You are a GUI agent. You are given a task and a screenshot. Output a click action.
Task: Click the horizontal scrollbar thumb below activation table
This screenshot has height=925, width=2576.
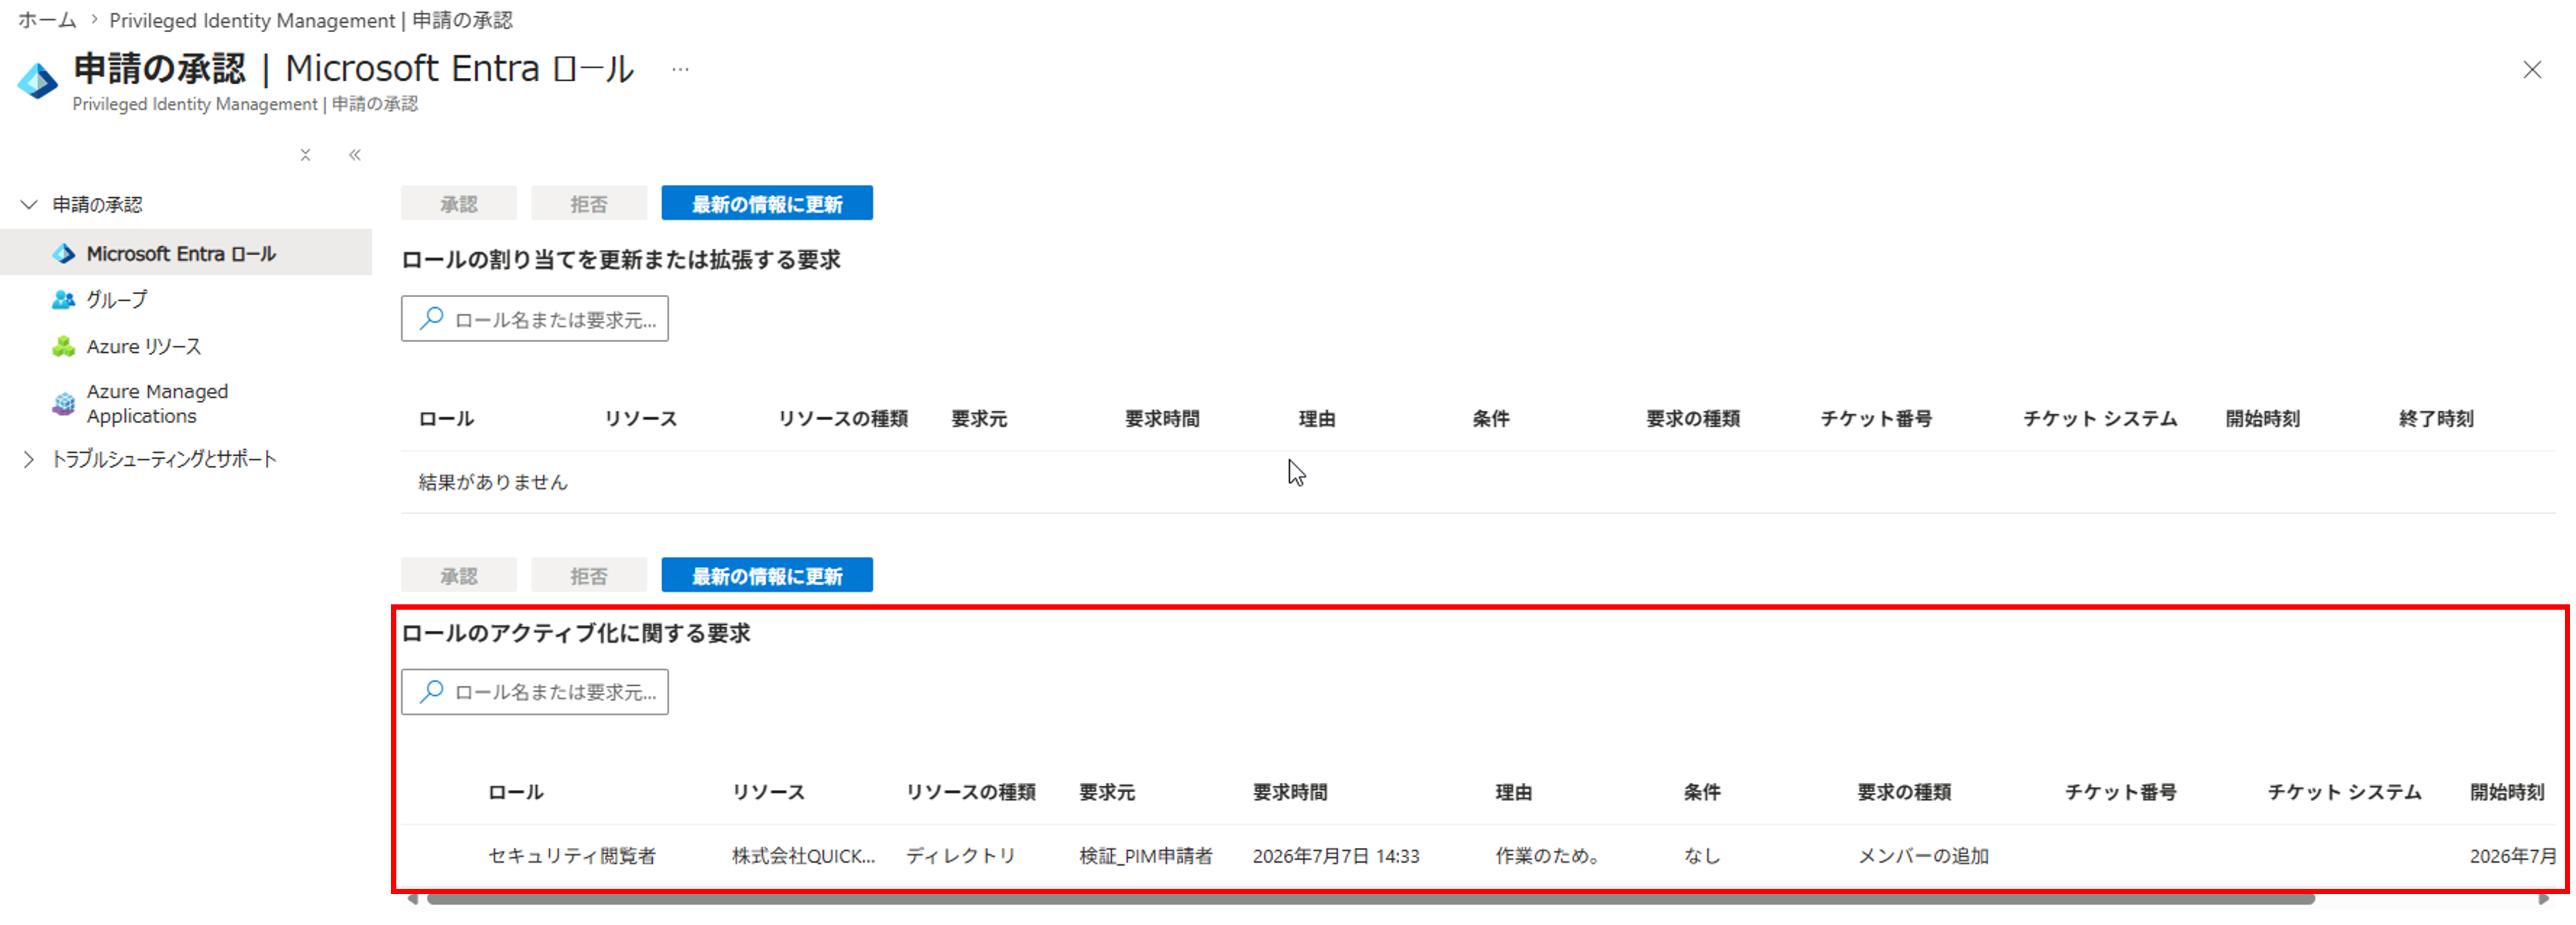coord(1370,900)
